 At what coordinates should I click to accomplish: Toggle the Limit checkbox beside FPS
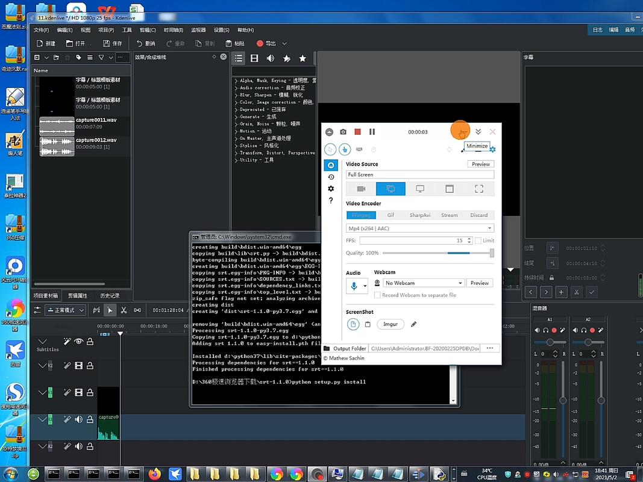[x=478, y=240]
